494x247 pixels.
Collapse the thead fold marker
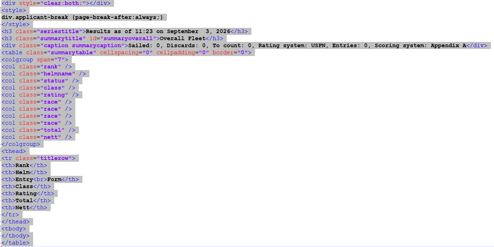(x=1, y=151)
